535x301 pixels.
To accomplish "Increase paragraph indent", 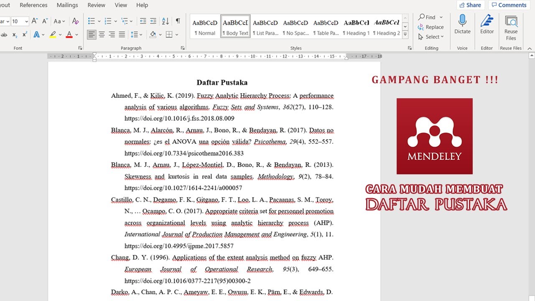I will tap(153, 21).
